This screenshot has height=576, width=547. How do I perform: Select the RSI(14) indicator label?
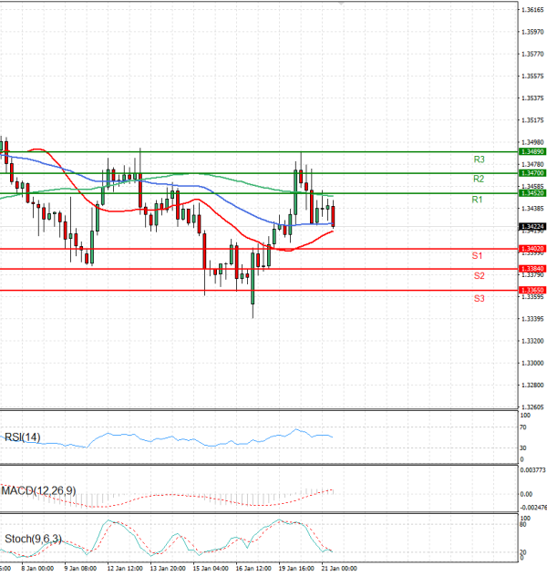[x=24, y=439]
